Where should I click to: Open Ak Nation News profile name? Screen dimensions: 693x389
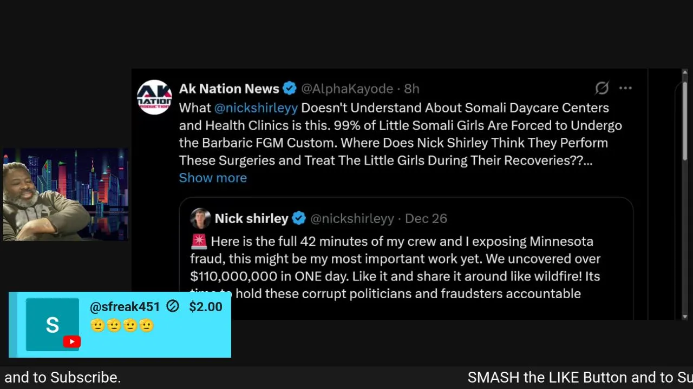click(x=229, y=89)
